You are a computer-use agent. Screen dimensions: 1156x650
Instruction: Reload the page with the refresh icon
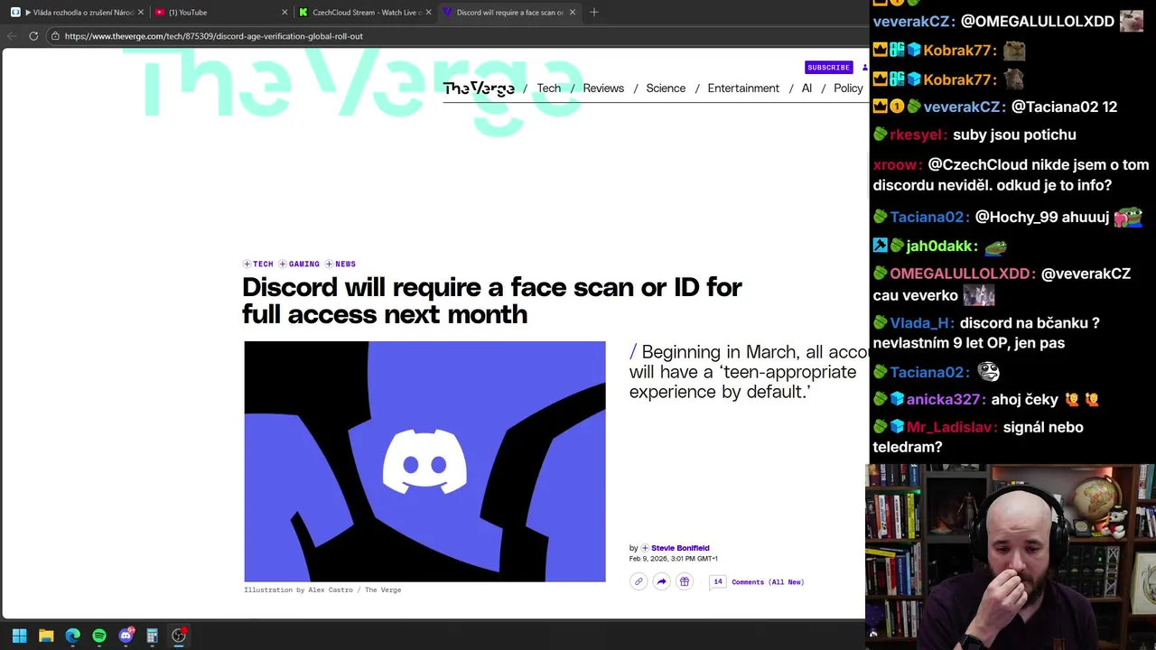coord(33,36)
